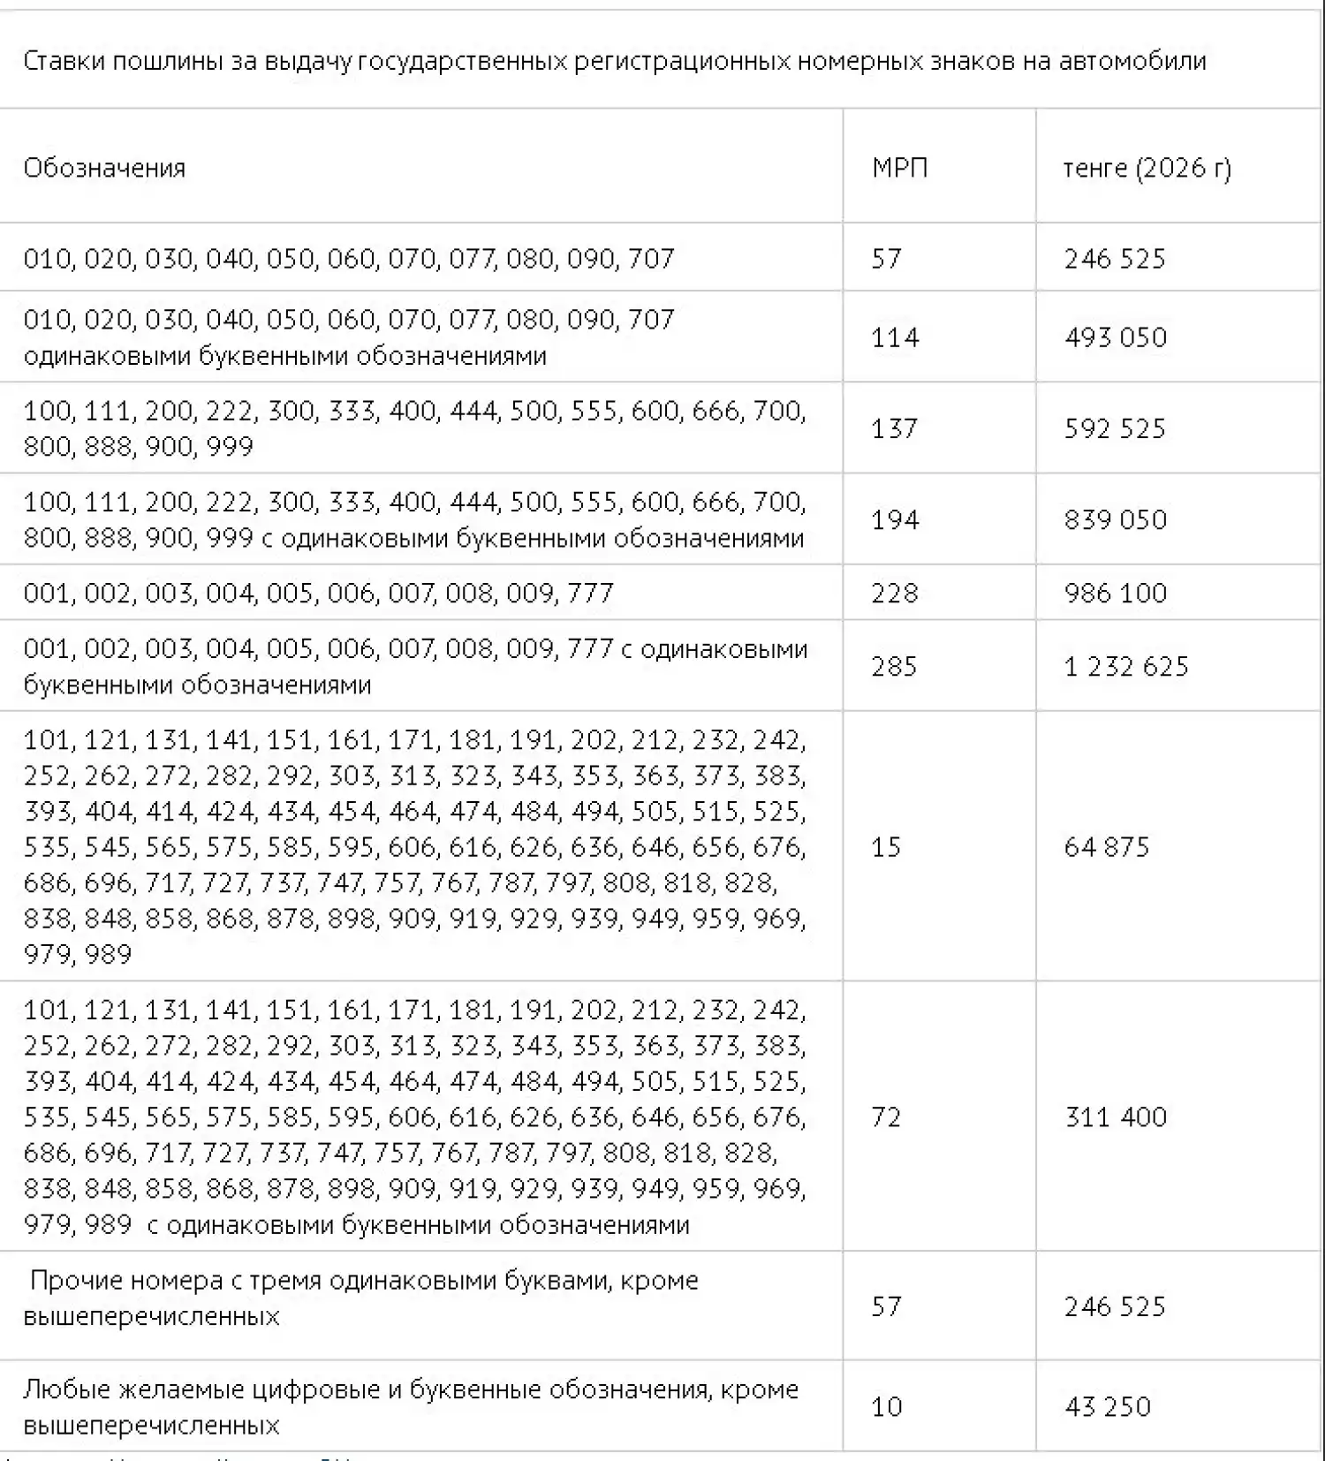
Task: Select the 839 050 tenge amount
Action: (1115, 519)
